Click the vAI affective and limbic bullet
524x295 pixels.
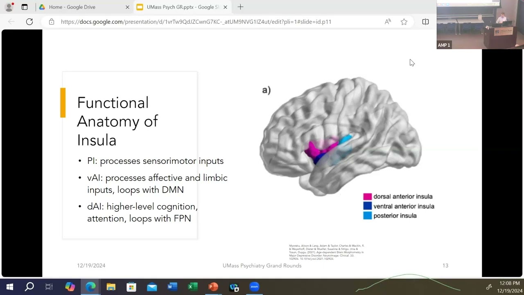point(157,184)
